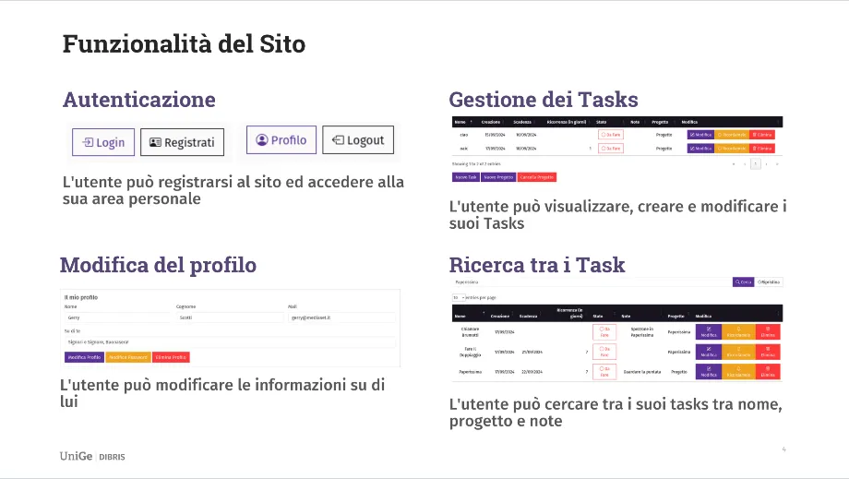849x479 pixels.
Task: Sort Gestione dei Tasks table by Scadenza
Action: (523, 122)
